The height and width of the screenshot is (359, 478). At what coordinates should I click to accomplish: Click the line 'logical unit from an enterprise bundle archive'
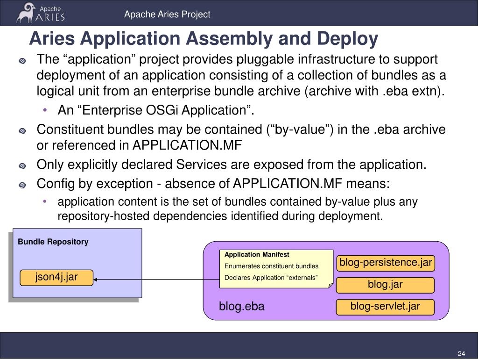click(240, 91)
